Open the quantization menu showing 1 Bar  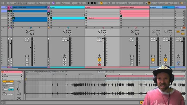pyautogui.click(x=47, y=3)
